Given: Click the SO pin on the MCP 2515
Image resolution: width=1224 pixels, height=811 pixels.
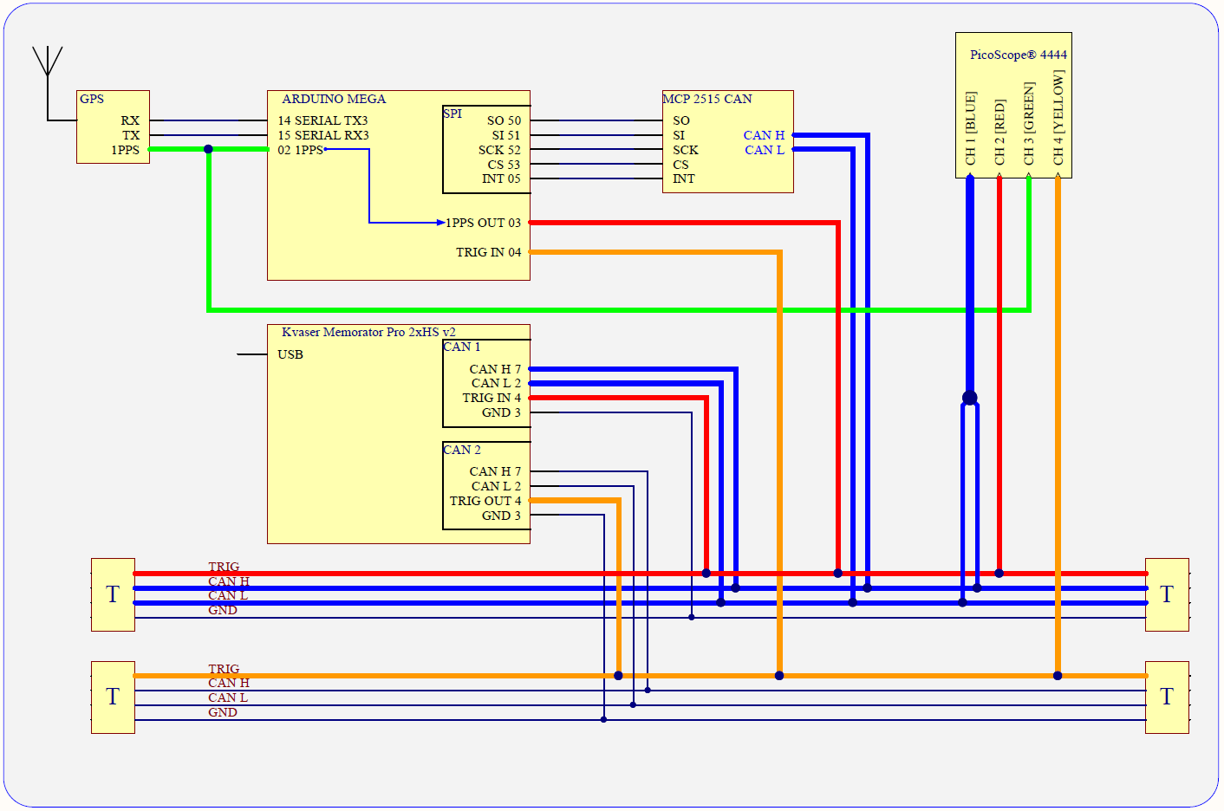Looking at the screenshot, I should pyautogui.click(x=681, y=120).
